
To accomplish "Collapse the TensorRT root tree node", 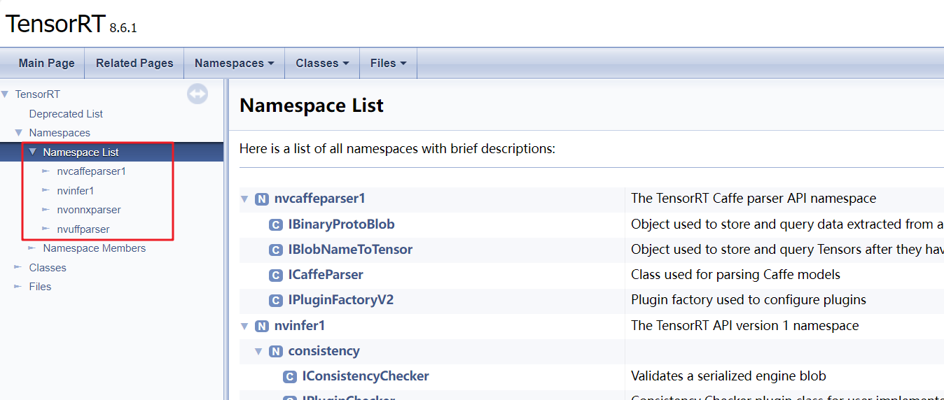I will [5, 94].
